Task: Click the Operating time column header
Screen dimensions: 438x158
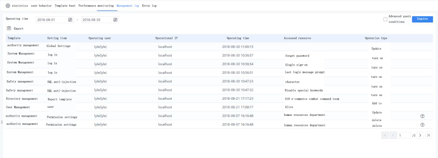Action: click(x=238, y=38)
